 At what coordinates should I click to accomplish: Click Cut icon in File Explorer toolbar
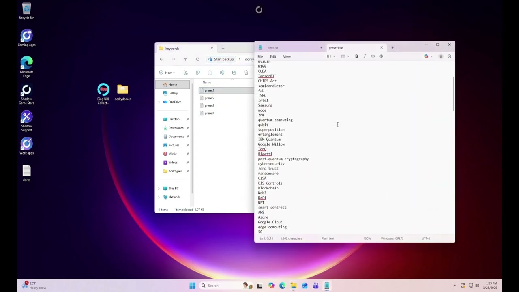pyautogui.click(x=186, y=73)
